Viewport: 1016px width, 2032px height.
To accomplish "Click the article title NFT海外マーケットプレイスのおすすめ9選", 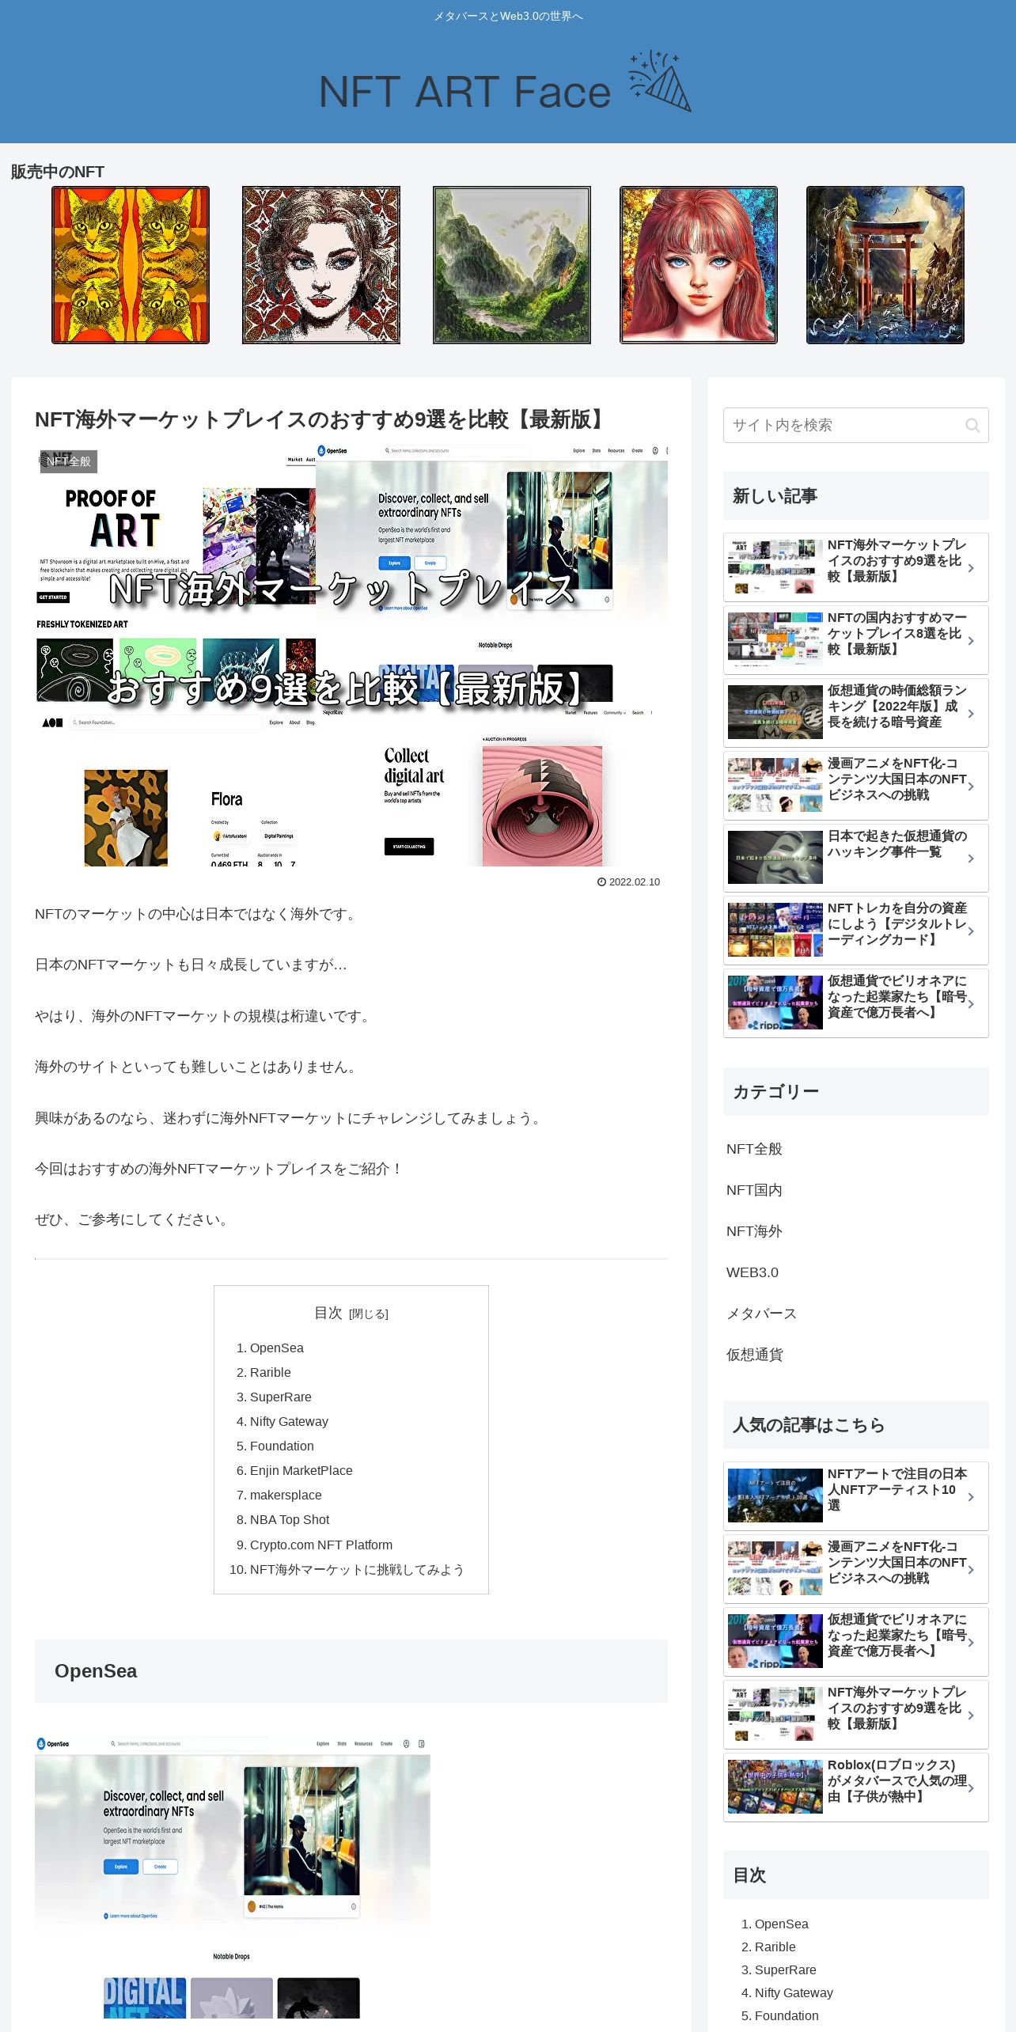I will [x=323, y=419].
